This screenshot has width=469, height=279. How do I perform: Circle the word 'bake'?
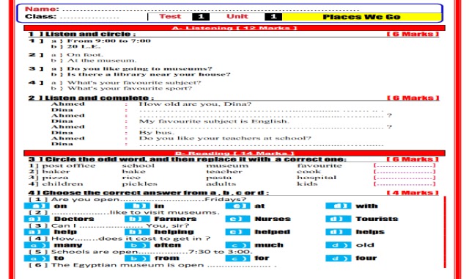coord(133,172)
